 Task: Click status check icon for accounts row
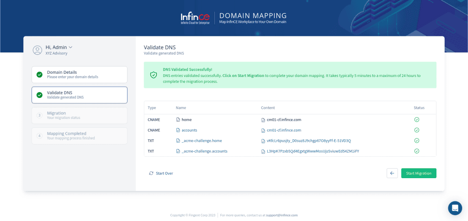click(417, 130)
